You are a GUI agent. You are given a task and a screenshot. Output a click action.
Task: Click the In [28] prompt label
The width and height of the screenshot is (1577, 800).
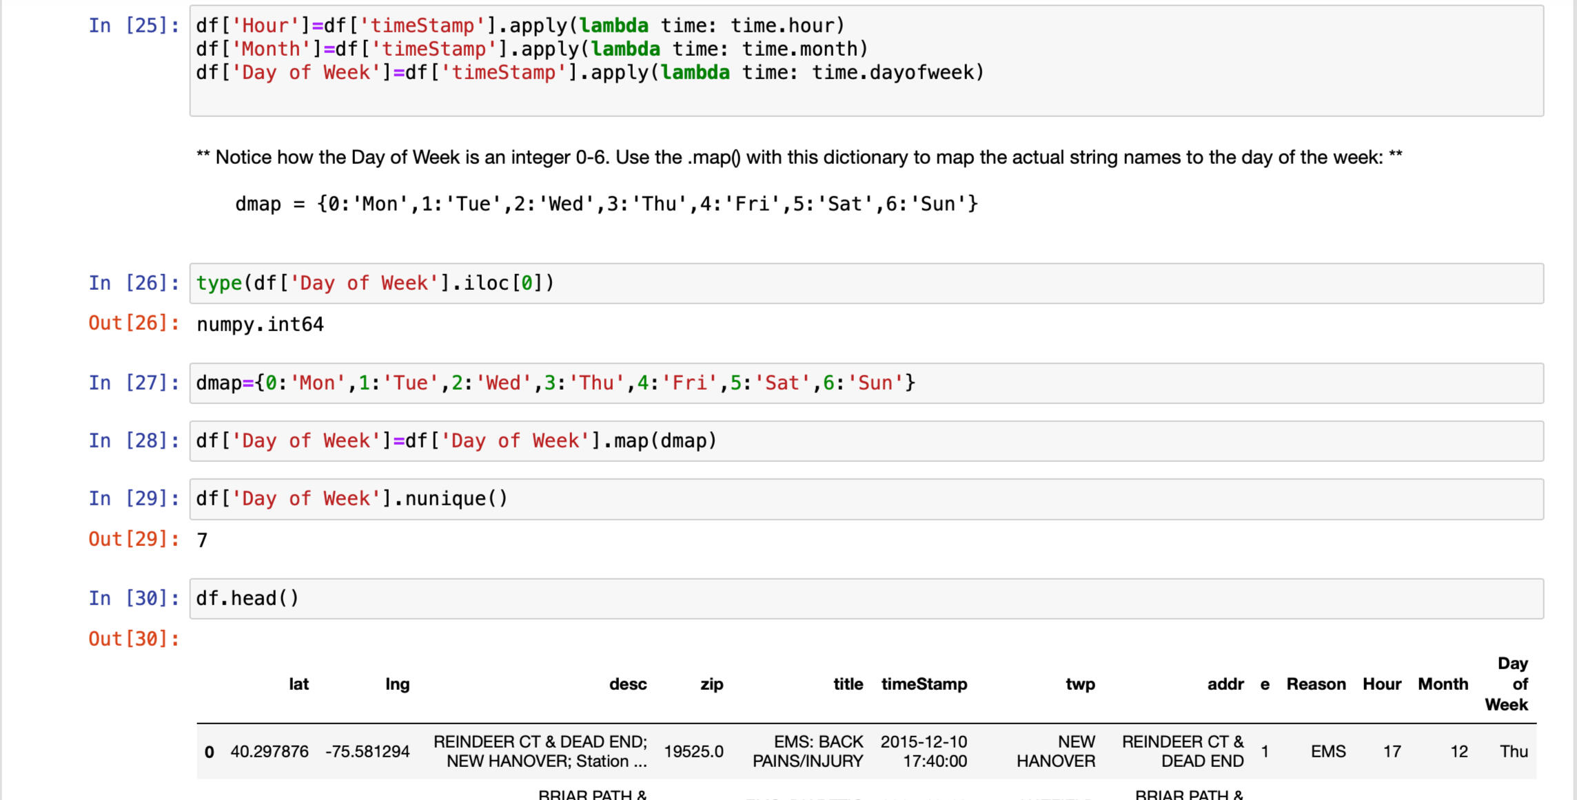pyautogui.click(x=134, y=441)
